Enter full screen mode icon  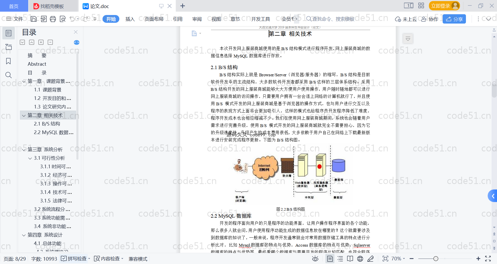pos(488,259)
